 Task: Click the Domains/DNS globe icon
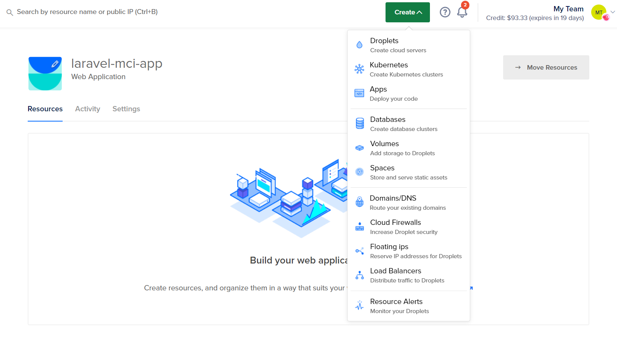pyautogui.click(x=359, y=202)
